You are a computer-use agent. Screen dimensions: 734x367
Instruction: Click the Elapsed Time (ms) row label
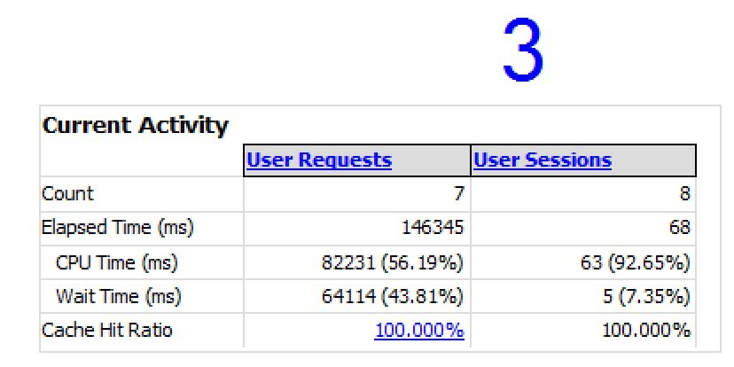(x=118, y=228)
